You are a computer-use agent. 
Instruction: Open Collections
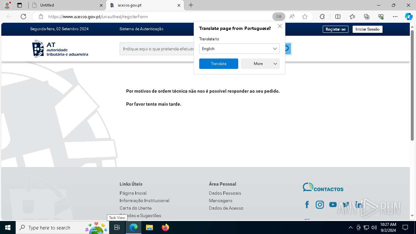tap(367, 17)
